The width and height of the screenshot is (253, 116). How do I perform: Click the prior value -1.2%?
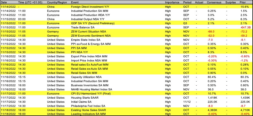(x=244, y=61)
